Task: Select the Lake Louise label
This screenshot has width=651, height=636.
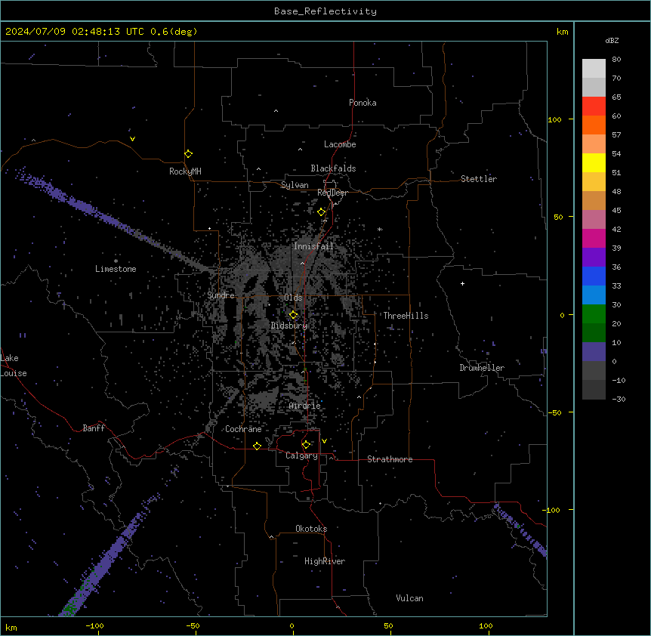Action: (x=14, y=366)
